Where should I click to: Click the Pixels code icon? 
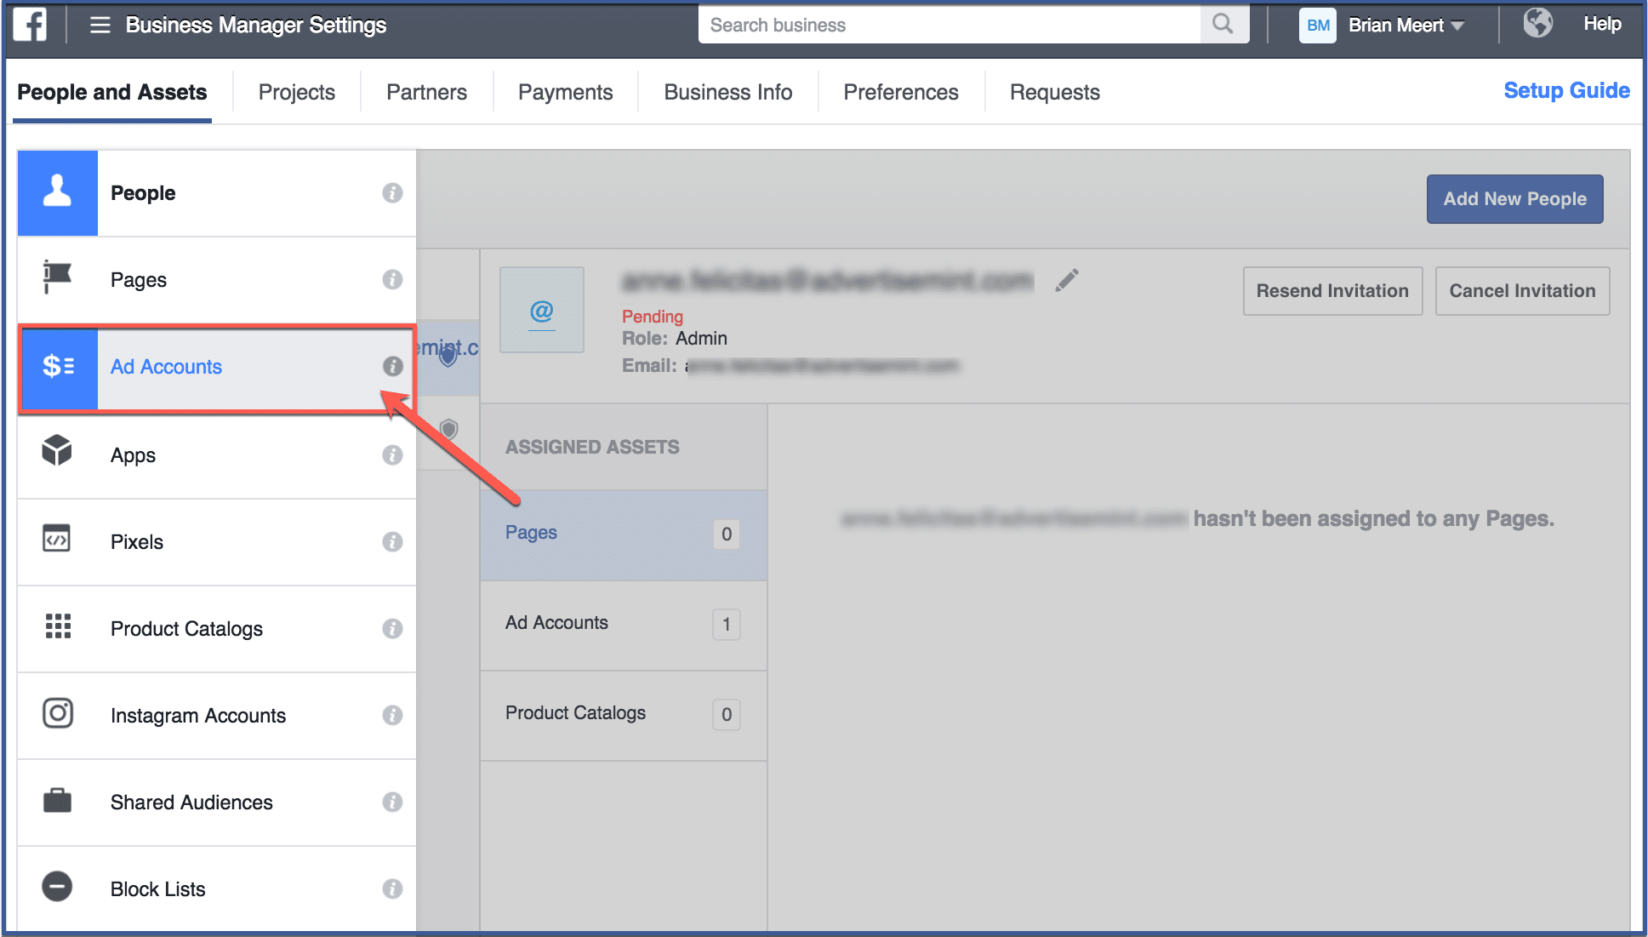[57, 539]
